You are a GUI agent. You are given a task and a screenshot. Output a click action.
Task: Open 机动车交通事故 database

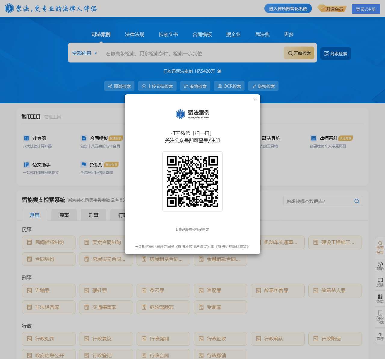click(282, 242)
